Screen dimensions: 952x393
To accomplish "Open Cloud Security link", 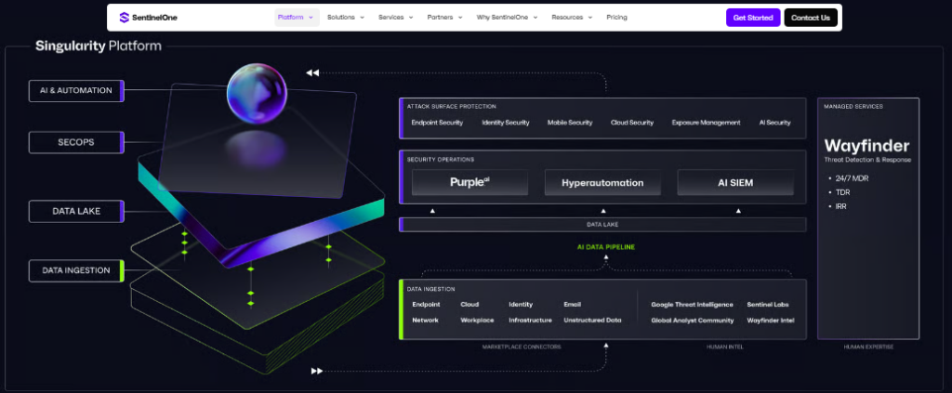I will [632, 123].
